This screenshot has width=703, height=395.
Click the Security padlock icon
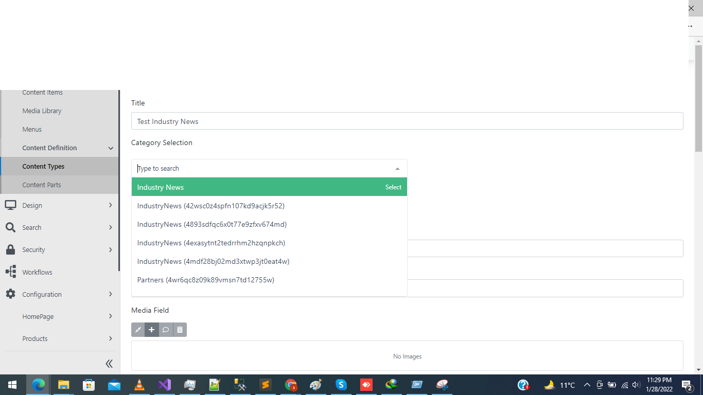[x=10, y=249]
